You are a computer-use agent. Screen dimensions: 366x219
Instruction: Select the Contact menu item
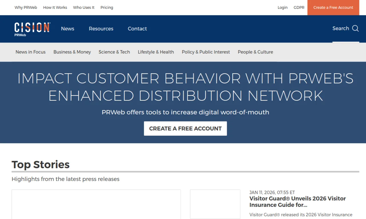coord(137,29)
